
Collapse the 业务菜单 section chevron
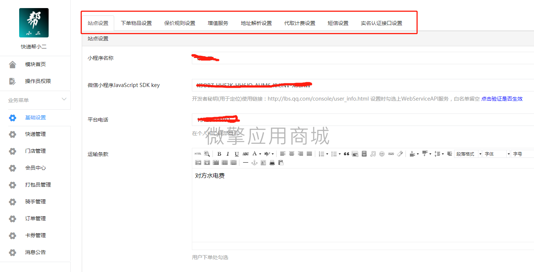point(64,99)
